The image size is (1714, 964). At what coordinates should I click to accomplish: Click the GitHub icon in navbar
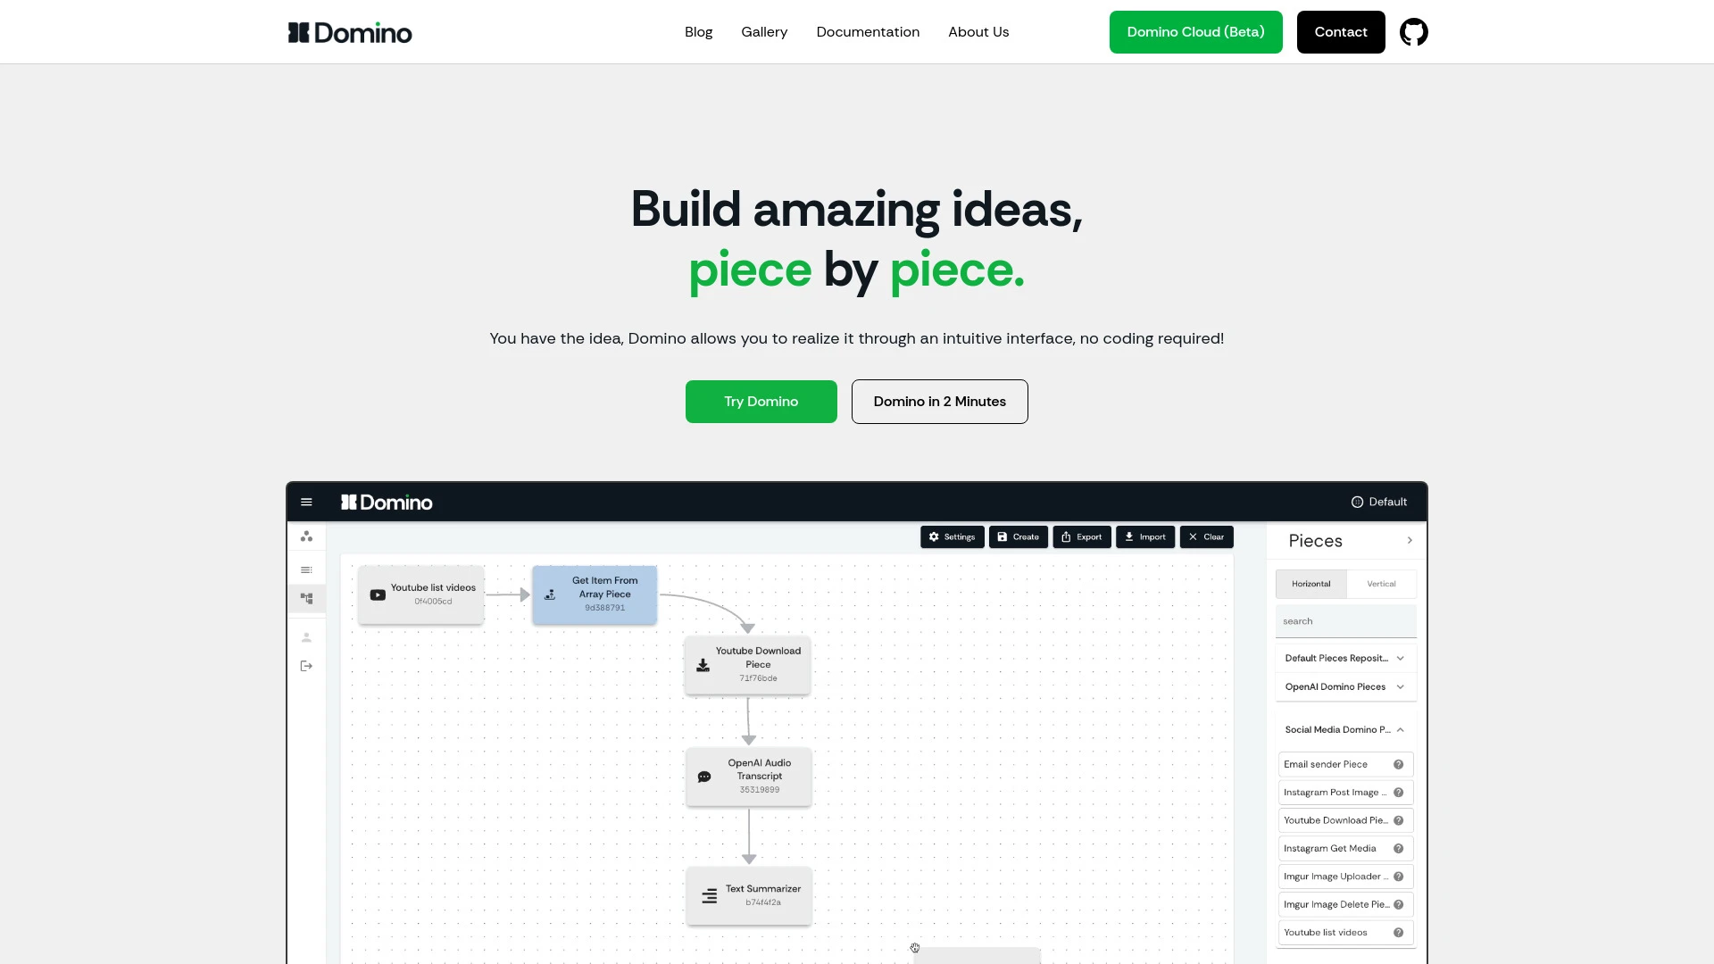(x=1414, y=32)
